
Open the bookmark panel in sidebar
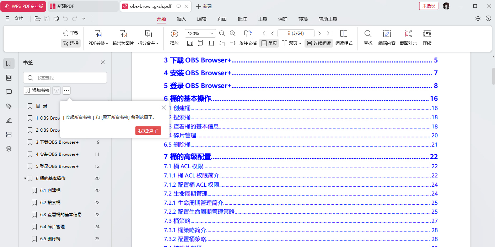(9, 64)
